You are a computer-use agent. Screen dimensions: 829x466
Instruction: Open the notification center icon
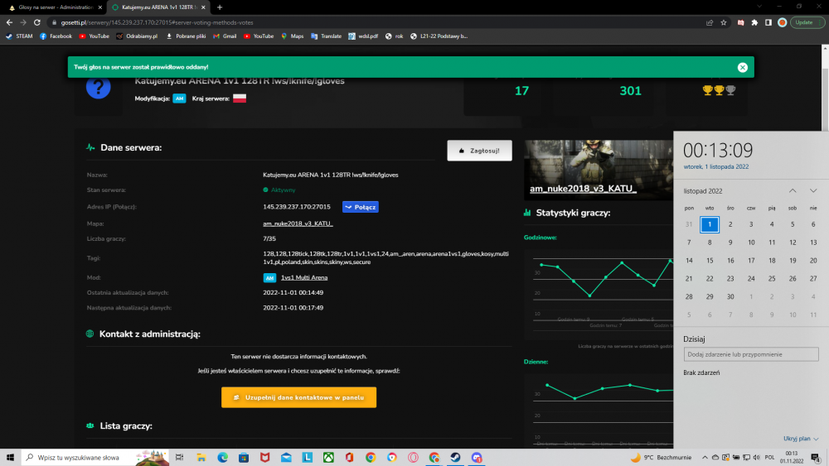coord(816,458)
